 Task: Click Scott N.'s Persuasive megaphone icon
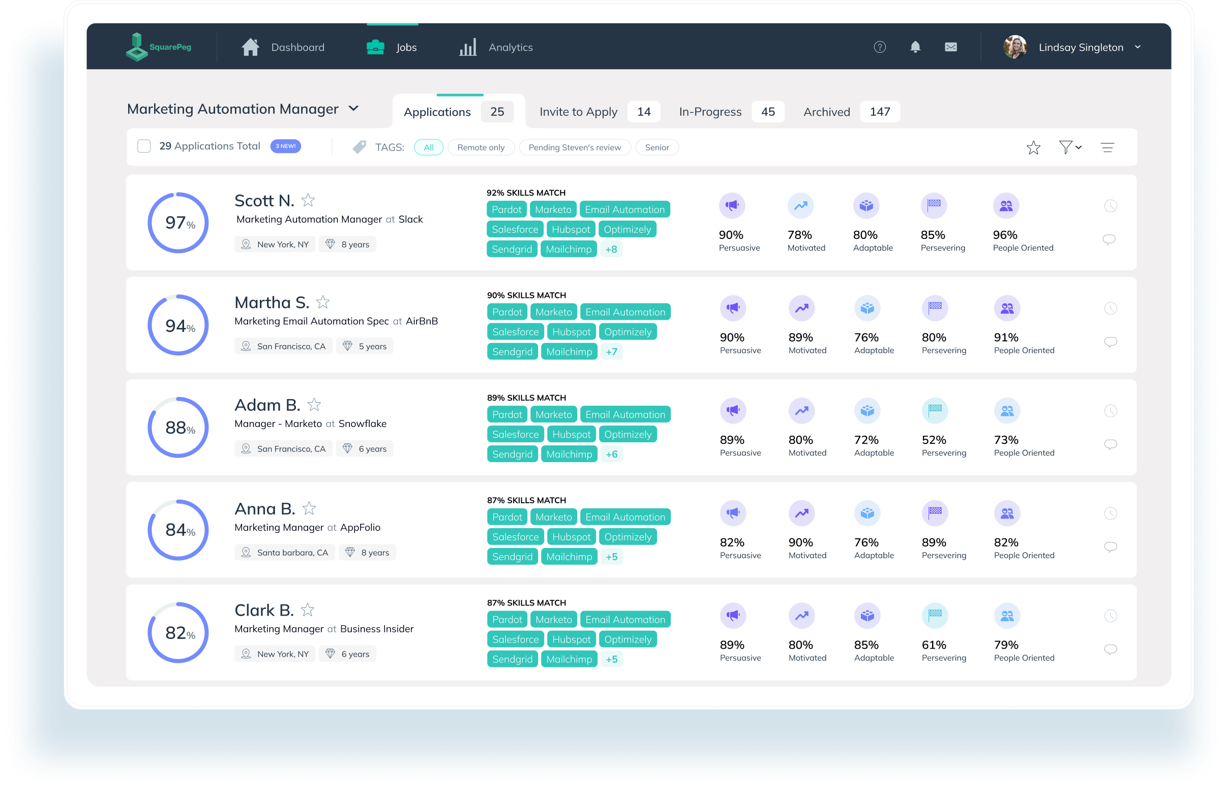pyautogui.click(x=732, y=206)
